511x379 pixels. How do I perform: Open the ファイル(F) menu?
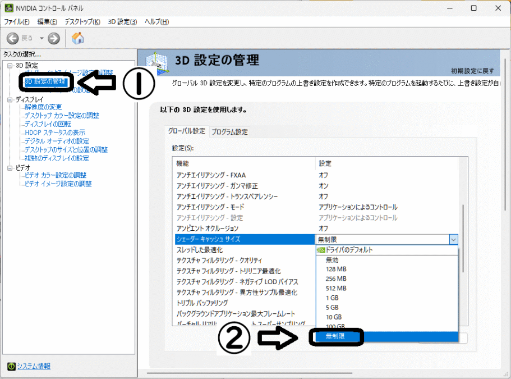coord(16,22)
